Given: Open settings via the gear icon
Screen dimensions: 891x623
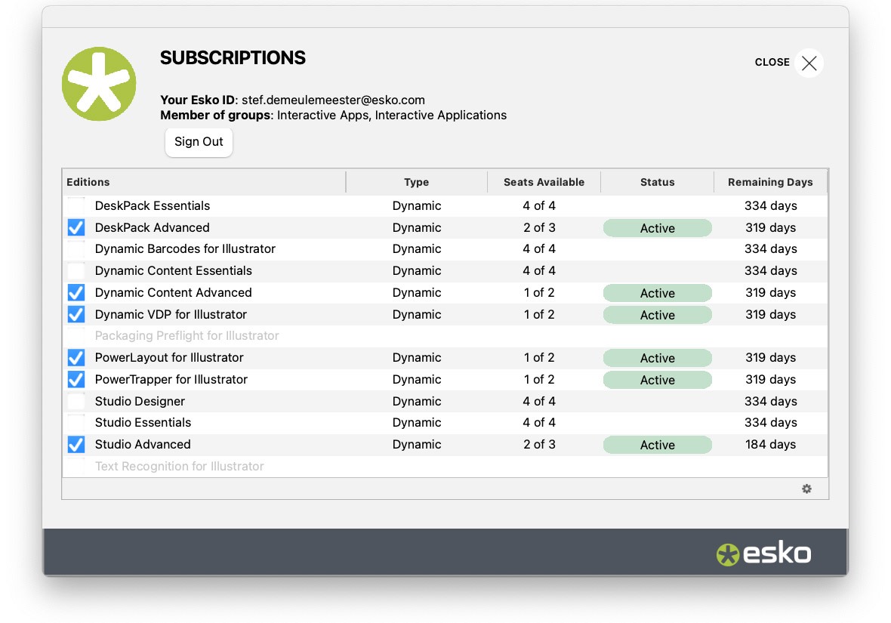Looking at the screenshot, I should click(x=806, y=489).
